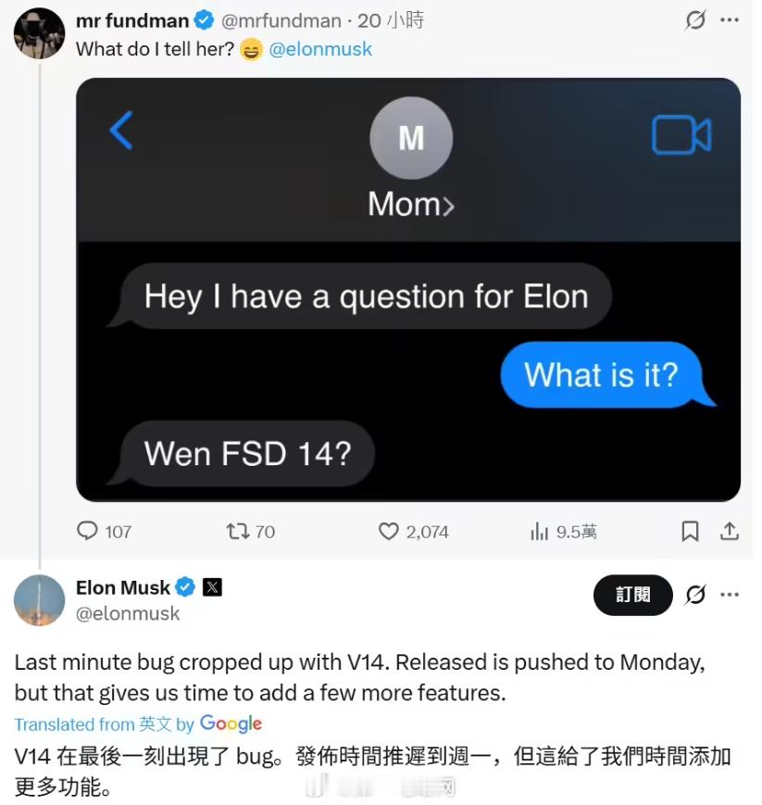Click the X affiliation badge beside Elon Musk
The image size is (762, 805).
212,586
